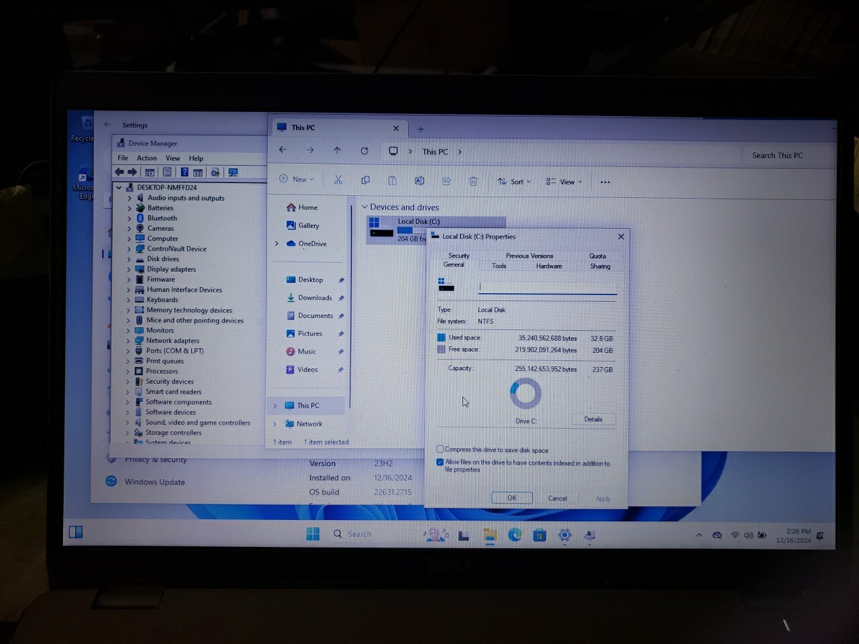This screenshot has width=859, height=644.
Task: Click the Device Manager back arrow toolbar icon
Action: pyautogui.click(x=119, y=172)
